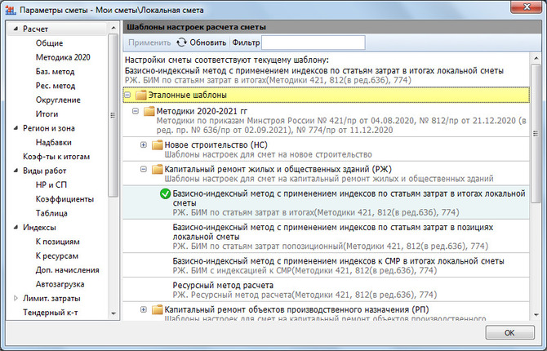This screenshot has width=547, height=351.
Task: Select the Методики 2020-2021 гг row
Action: 326,120
